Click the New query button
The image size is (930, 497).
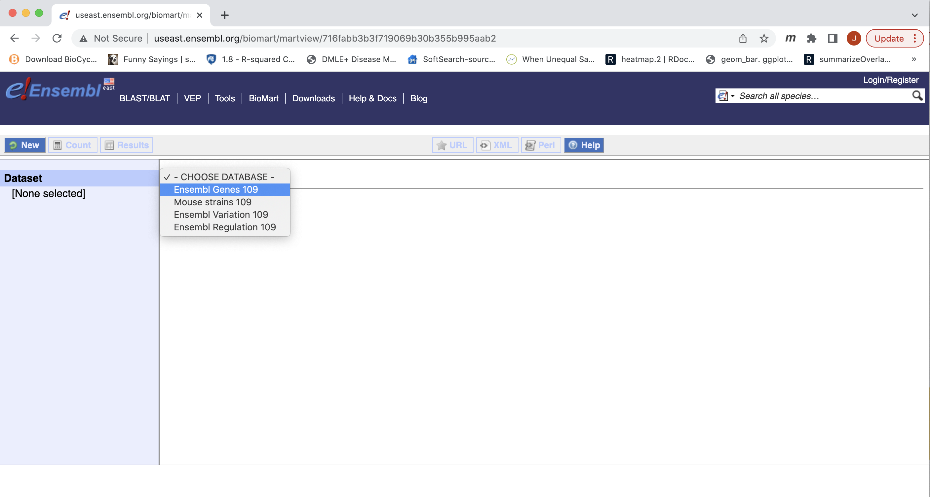point(25,145)
